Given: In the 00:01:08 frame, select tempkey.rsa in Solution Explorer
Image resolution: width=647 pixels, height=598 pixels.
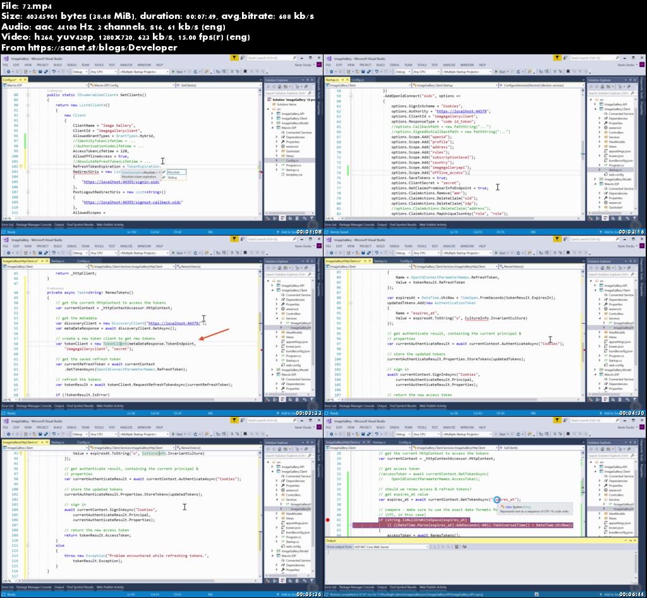Looking at the screenshot, I should [294, 175].
